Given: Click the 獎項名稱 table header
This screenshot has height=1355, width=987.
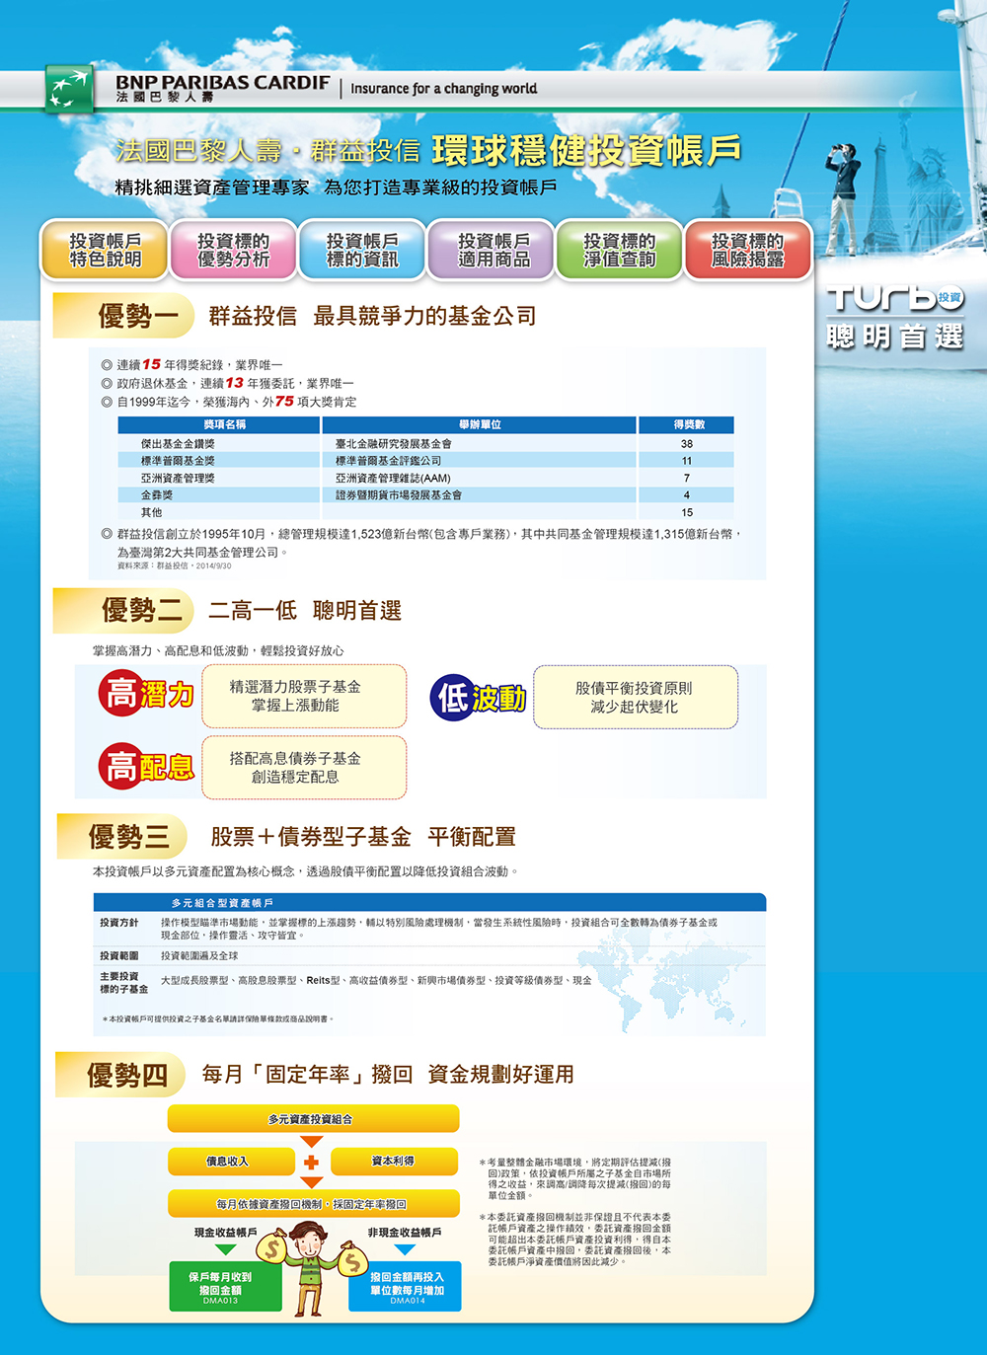Looking at the screenshot, I should [x=219, y=424].
